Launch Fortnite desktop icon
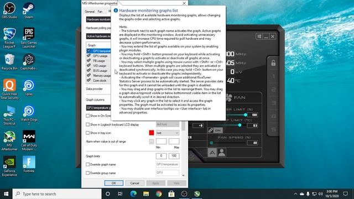This screenshot has width=354, height=199. click(29, 165)
